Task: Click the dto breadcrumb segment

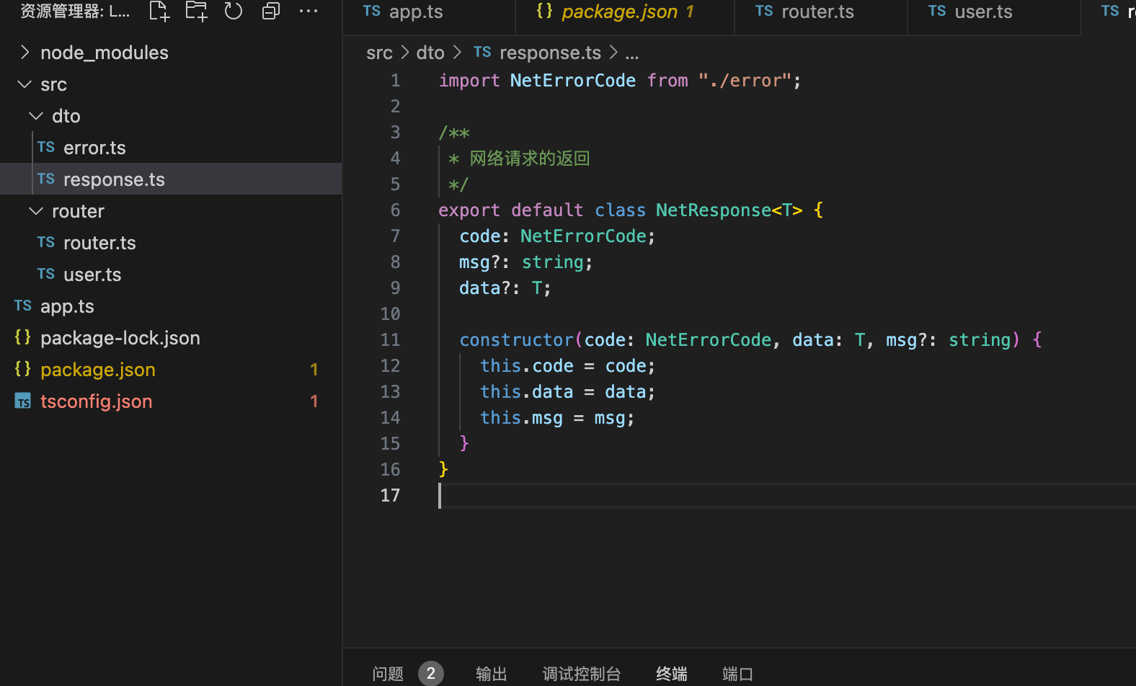Action: click(x=430, y=53)
